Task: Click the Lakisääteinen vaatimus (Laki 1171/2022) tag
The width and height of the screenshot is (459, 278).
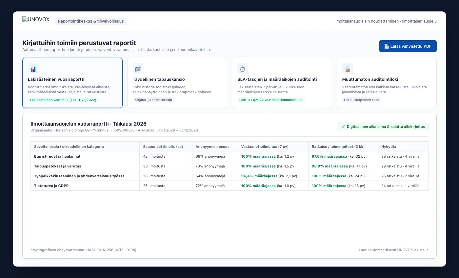Action: point(63,100)
